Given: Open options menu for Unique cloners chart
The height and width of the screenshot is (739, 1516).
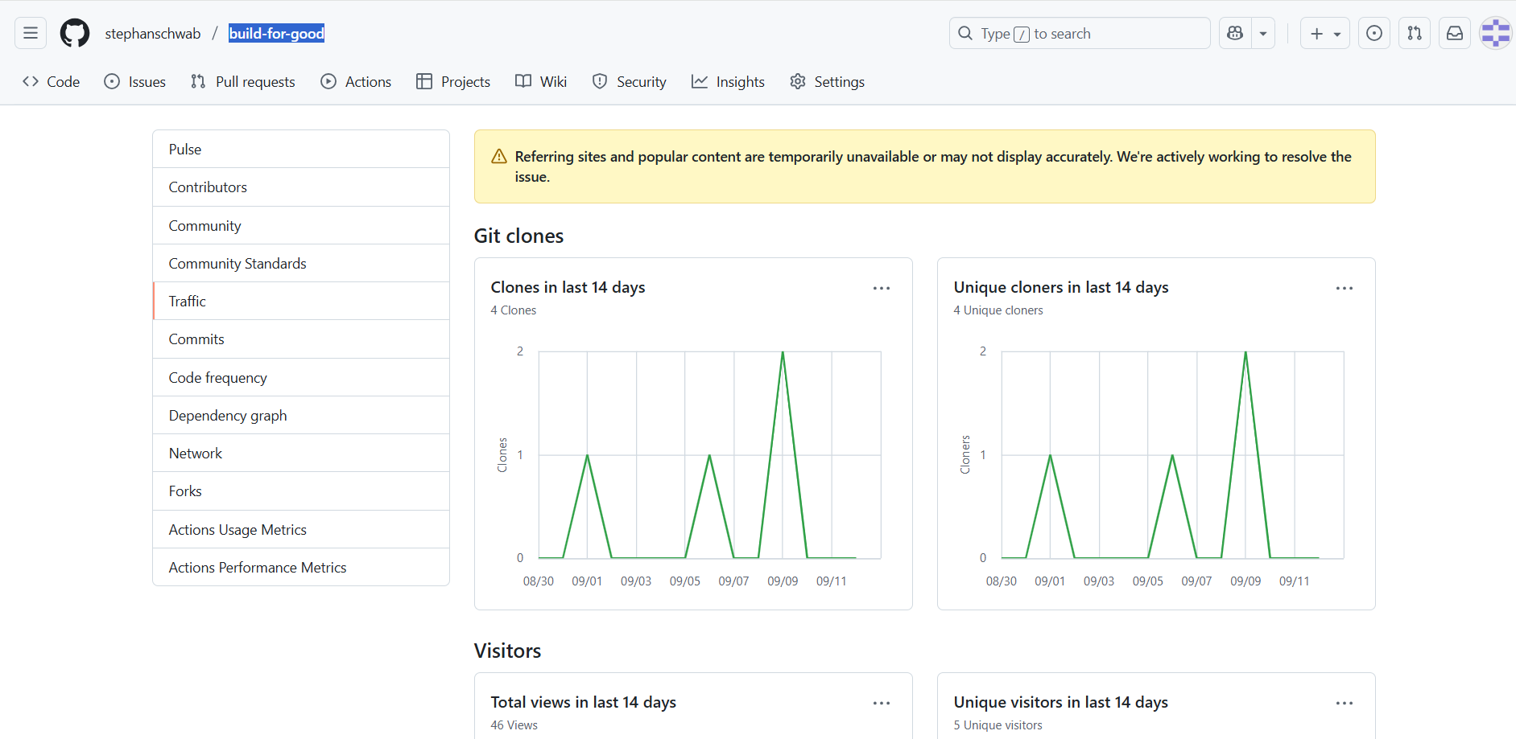Looking at the screenshot, I should pos(1345,288).
